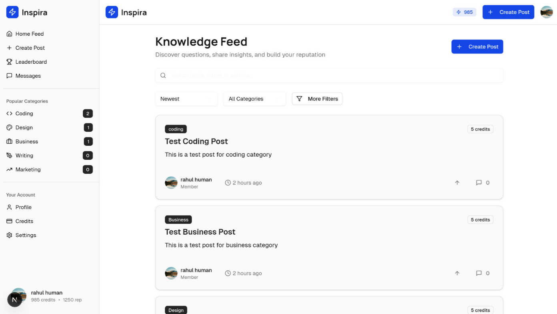557x314 pixels.
Task: Click the Inspira logo in the sidebar
Action: tap(27, 12)
